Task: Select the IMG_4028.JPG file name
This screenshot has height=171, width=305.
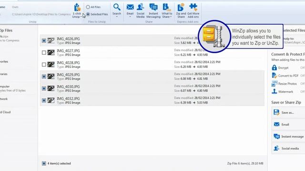Action: pos(68,63)
